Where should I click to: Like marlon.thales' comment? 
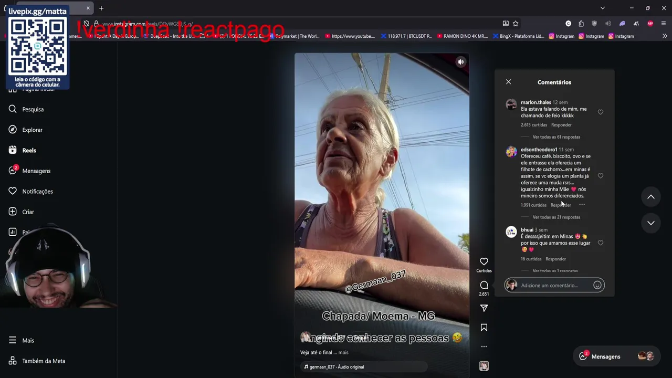[x=601, y=112]
